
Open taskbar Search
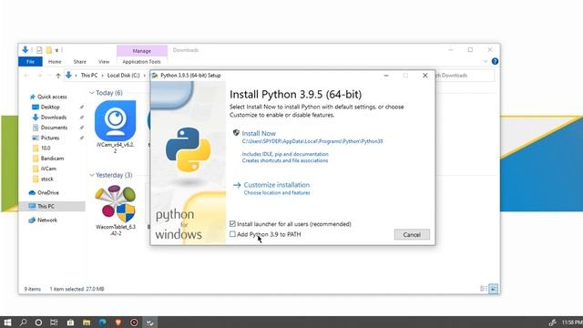point(23,323)
